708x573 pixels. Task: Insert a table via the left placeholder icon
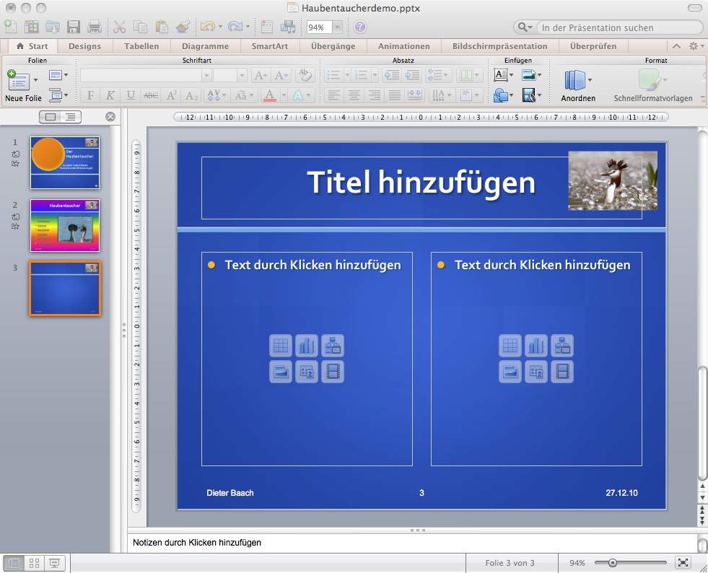click(281, 346)
